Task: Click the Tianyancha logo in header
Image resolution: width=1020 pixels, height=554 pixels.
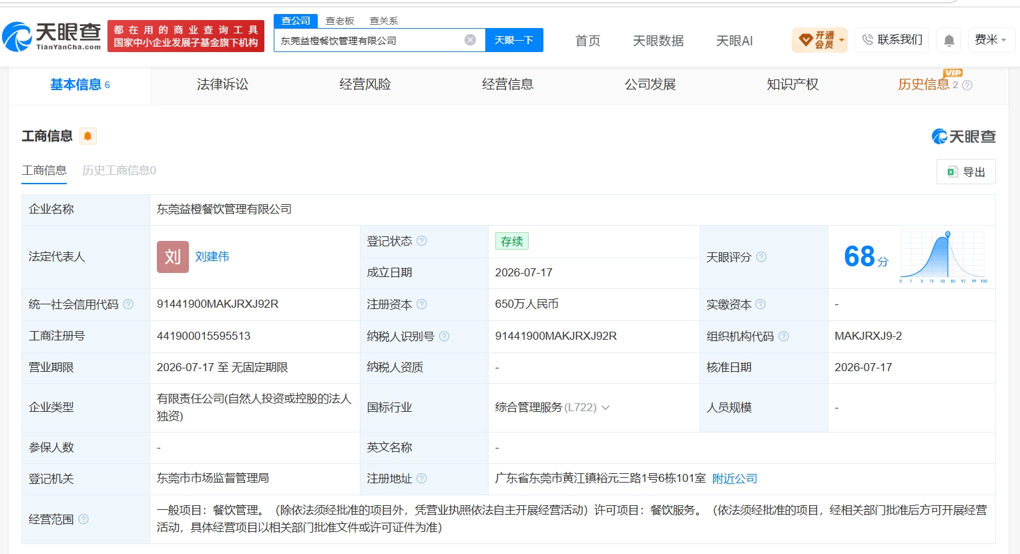Action: click(x=52, y=36)
